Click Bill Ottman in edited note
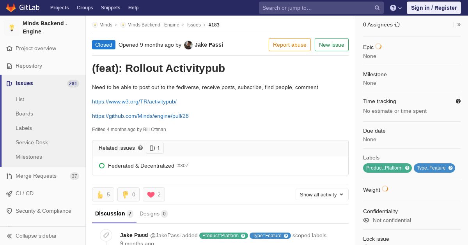 click(x=154, y=129)
